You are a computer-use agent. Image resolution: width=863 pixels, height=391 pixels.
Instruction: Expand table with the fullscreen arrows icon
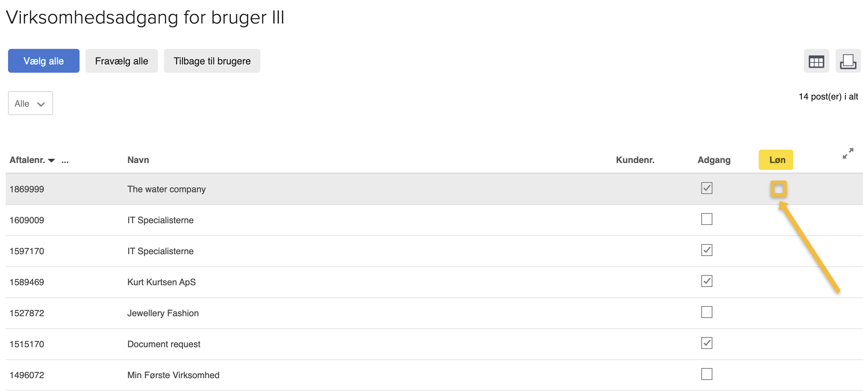[848, 153]
